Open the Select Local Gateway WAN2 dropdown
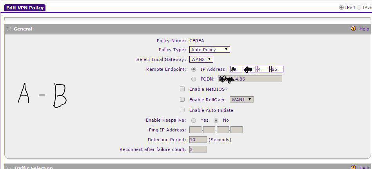Viewport: 372px width, 169px height. click(x=201, y=59)
